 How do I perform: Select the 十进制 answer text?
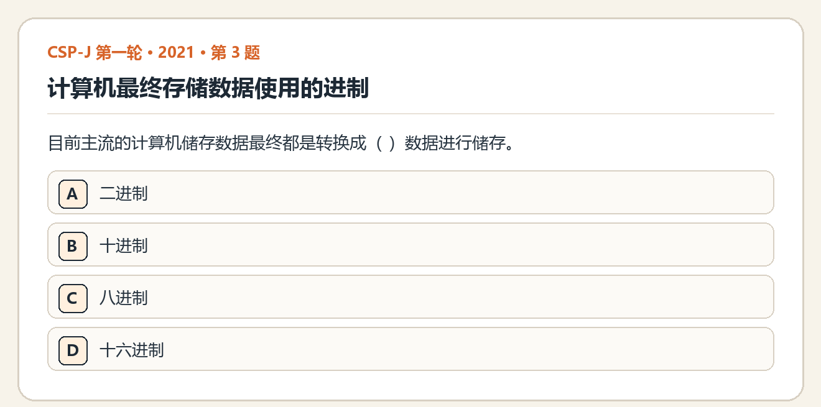coord(124,245)
